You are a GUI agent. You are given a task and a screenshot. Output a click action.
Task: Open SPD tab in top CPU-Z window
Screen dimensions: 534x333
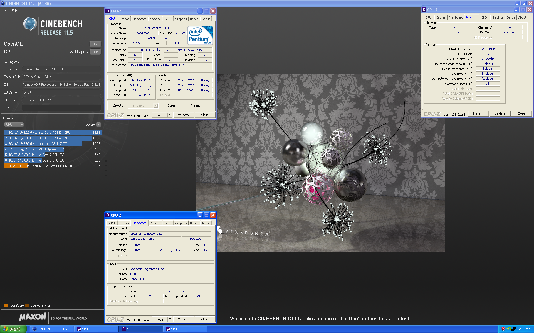point(167,19)
